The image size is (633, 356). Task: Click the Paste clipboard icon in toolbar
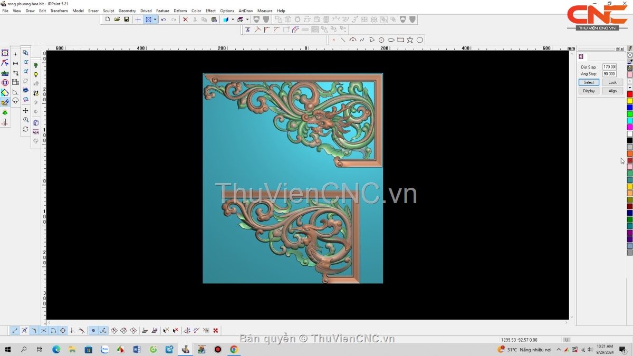(214, 20)
